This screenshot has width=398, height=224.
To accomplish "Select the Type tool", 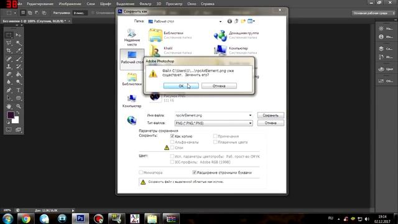I will pos(19,90).
